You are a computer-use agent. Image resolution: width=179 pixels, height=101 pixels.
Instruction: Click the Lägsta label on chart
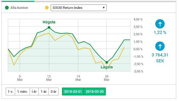click(x=107, y=67)
